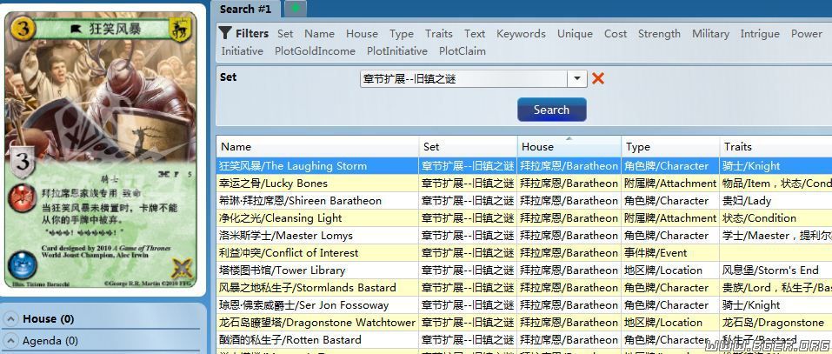Image resolution: width=832 pixels, height=354 pixels.
Task: Click the red X to remove Set filter
Action: click(598, 78)
